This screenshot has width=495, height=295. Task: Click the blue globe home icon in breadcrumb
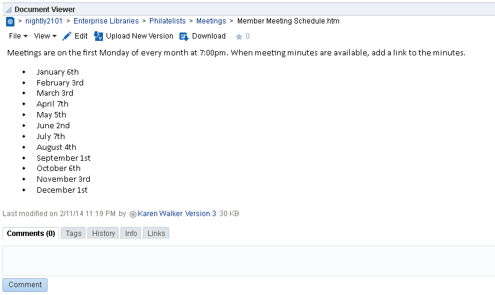pos(10,22)
